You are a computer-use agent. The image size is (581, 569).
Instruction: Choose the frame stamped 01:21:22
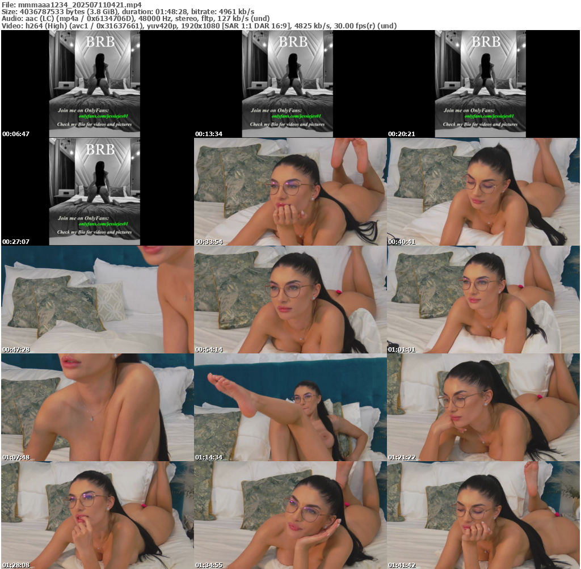pos(483,407)
